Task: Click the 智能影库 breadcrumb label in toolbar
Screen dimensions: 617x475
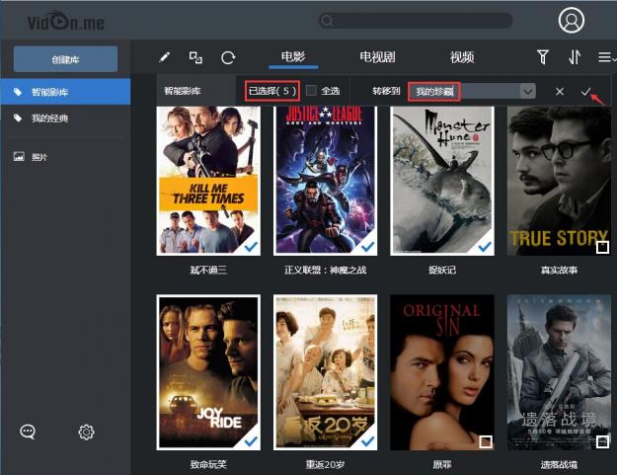Action: (183, 91)
